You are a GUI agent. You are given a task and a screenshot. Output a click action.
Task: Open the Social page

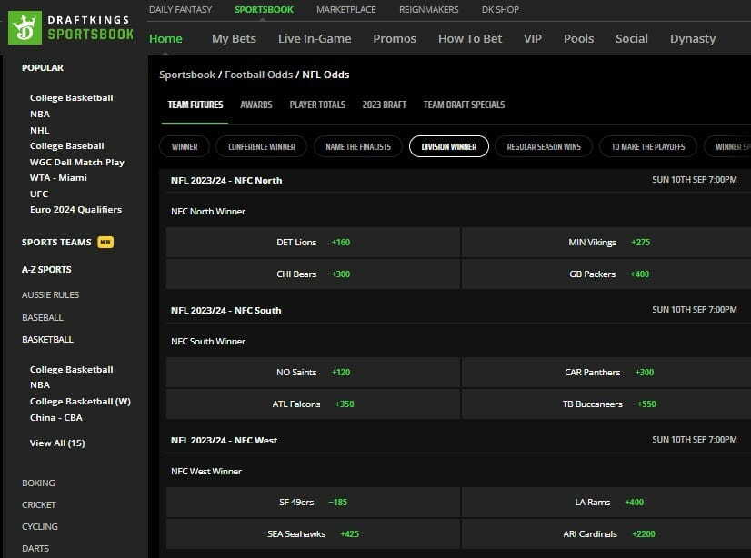[x=632, y=39]
